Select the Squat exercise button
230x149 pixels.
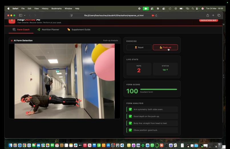coord(139,47)
